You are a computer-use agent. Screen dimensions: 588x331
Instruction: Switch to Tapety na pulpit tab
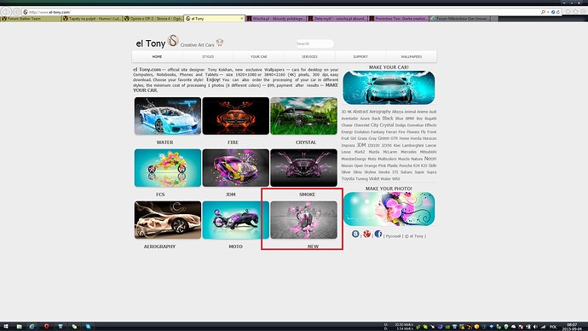coord(92,19)
